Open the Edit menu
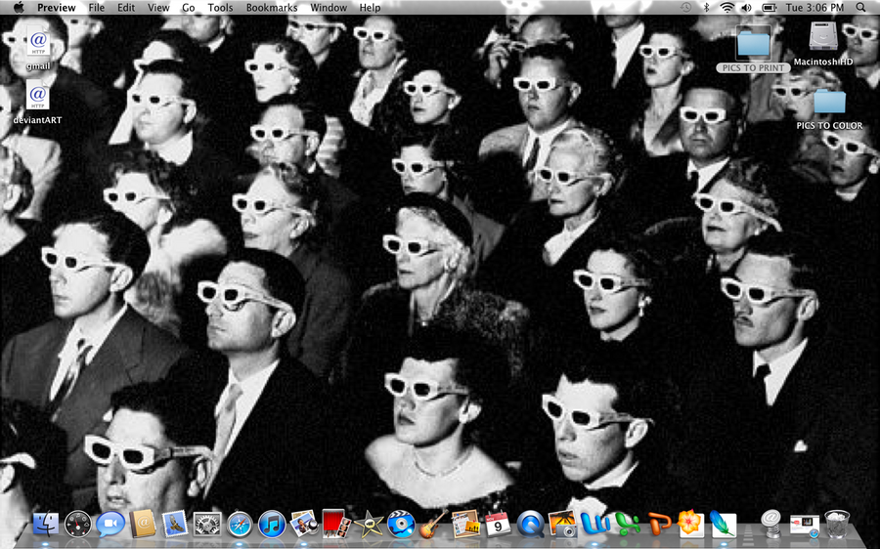Viewport: 880px width, 549px height. point(126,7)
